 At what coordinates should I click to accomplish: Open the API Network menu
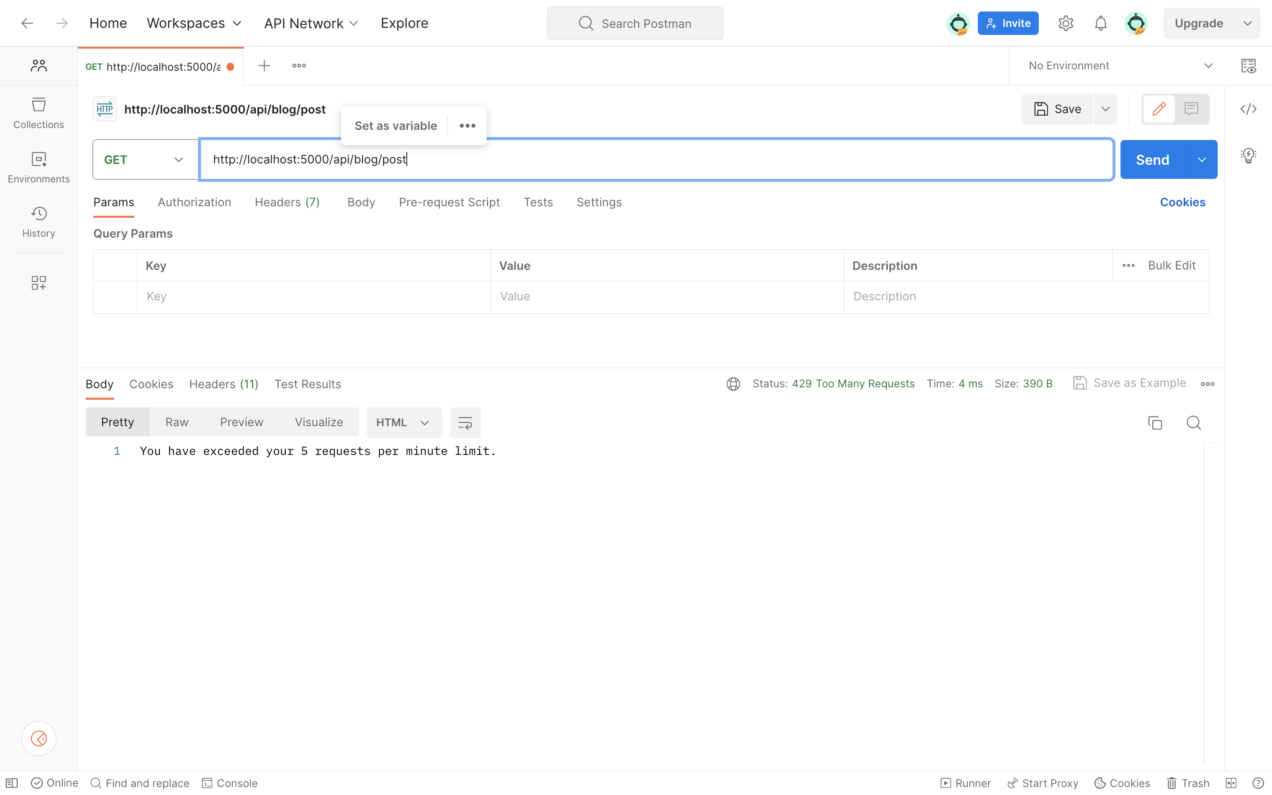point(310,23)
